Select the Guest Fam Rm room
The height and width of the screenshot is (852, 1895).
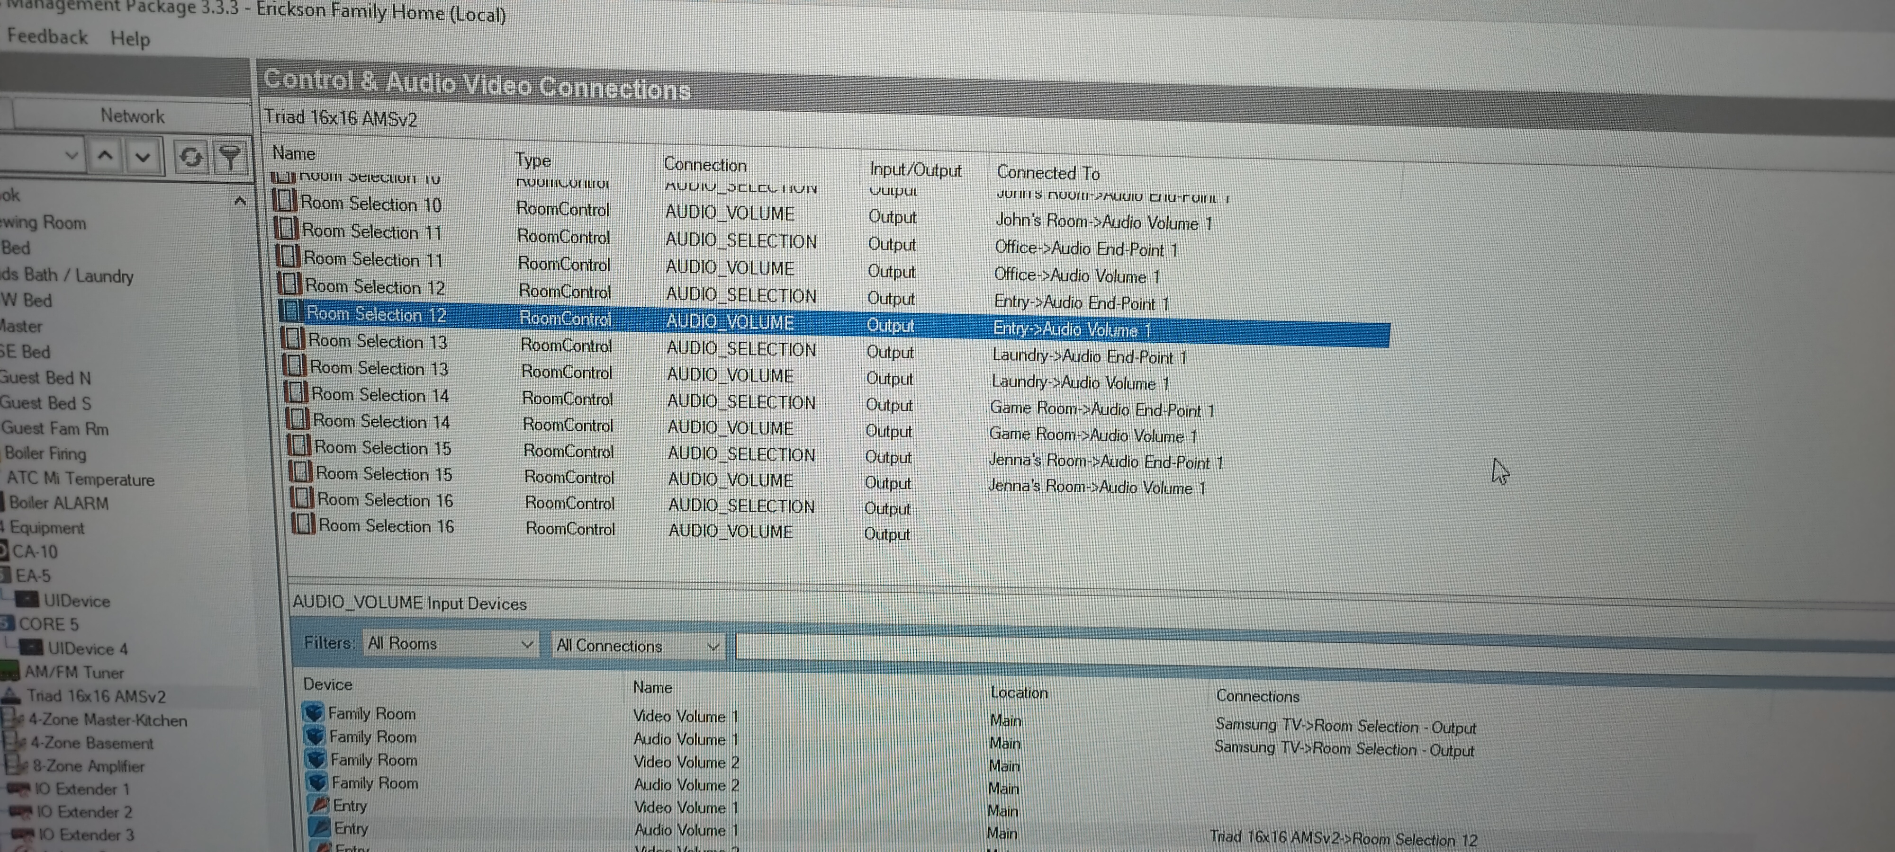(x=54, y=428)
